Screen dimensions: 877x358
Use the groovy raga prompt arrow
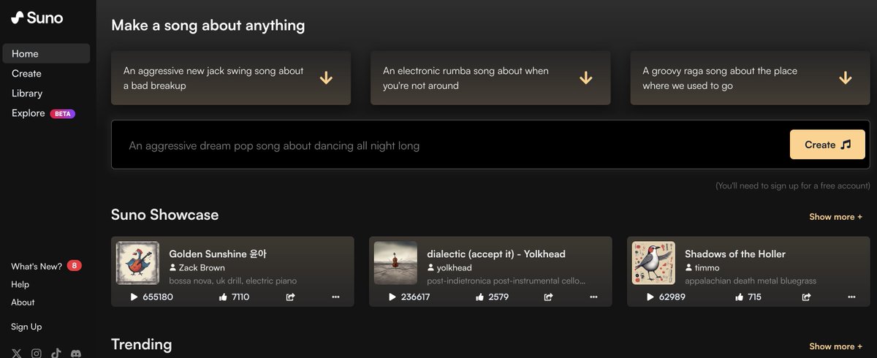tap(846, 77)
